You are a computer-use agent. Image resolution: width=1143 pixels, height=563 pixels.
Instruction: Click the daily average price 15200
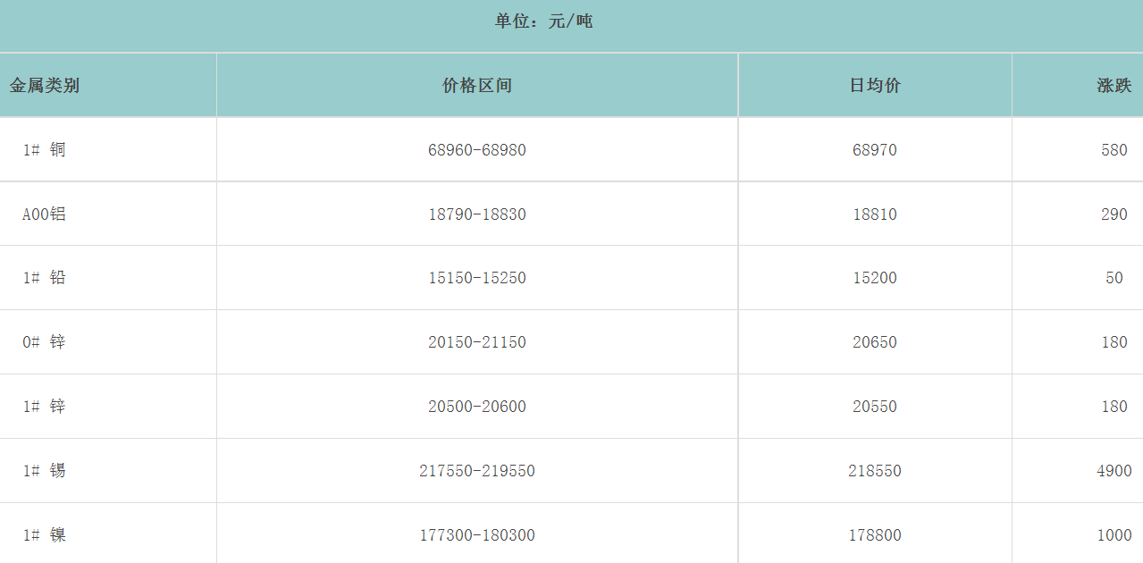coord(875,278)
